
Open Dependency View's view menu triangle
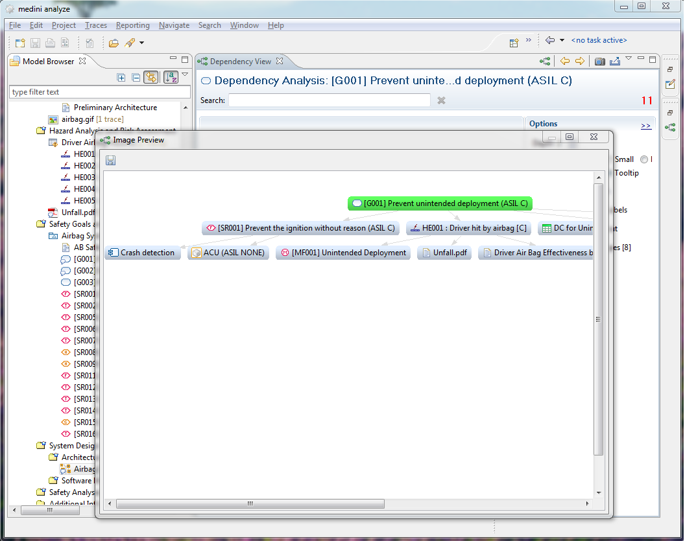coord(628,59)
